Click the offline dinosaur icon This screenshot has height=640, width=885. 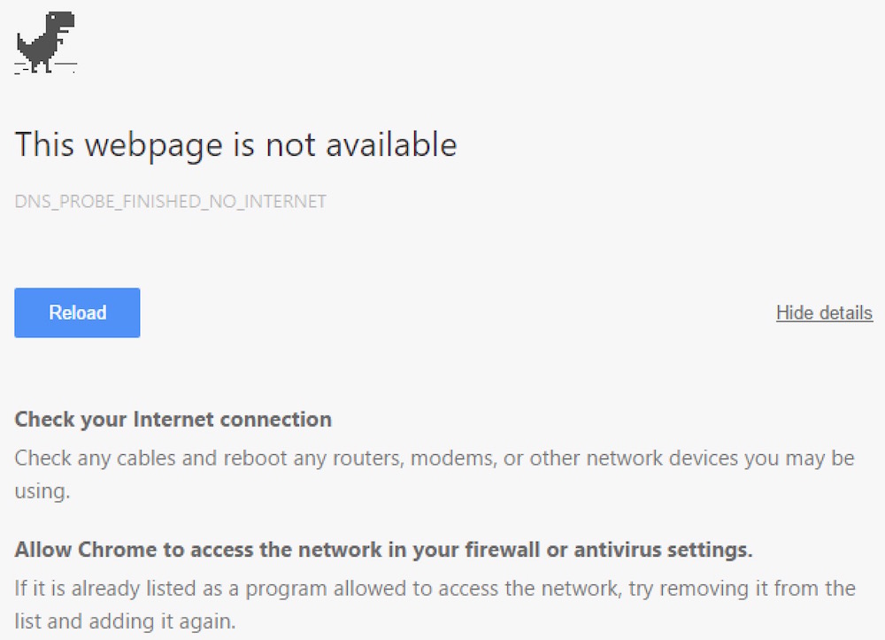(x=46, y=42)
